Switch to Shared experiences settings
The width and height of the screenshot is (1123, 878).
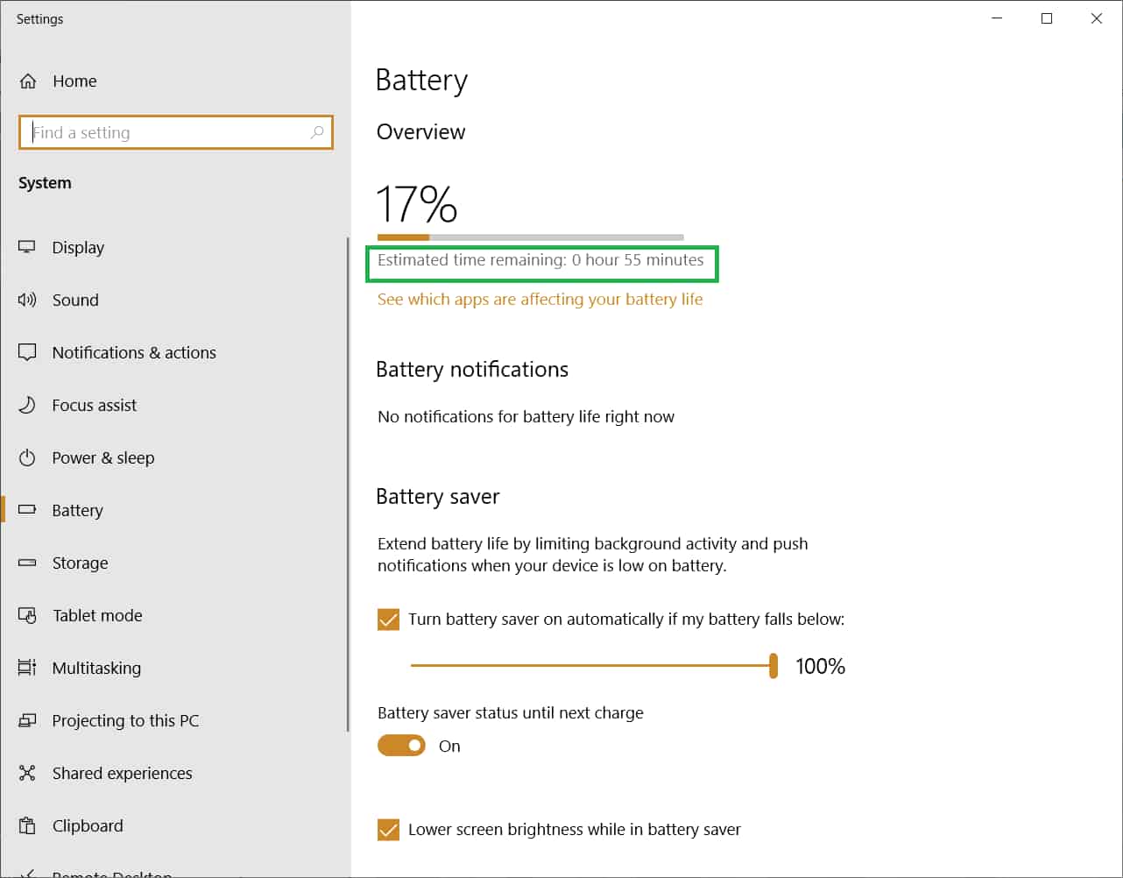click(123, 773)
